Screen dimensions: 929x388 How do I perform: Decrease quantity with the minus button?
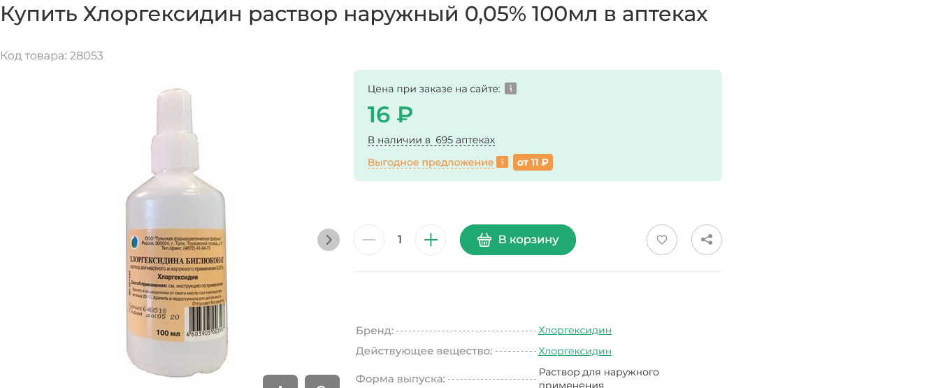[x=369, y=240]
